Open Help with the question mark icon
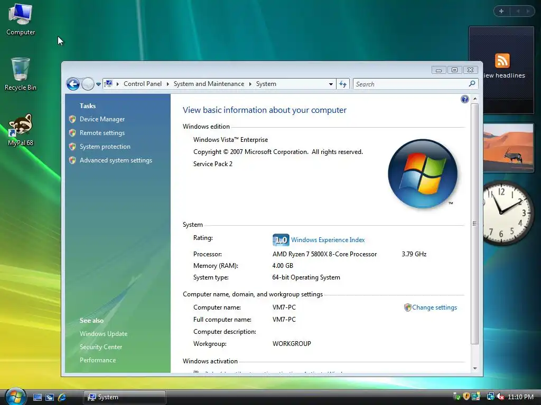 465,100
